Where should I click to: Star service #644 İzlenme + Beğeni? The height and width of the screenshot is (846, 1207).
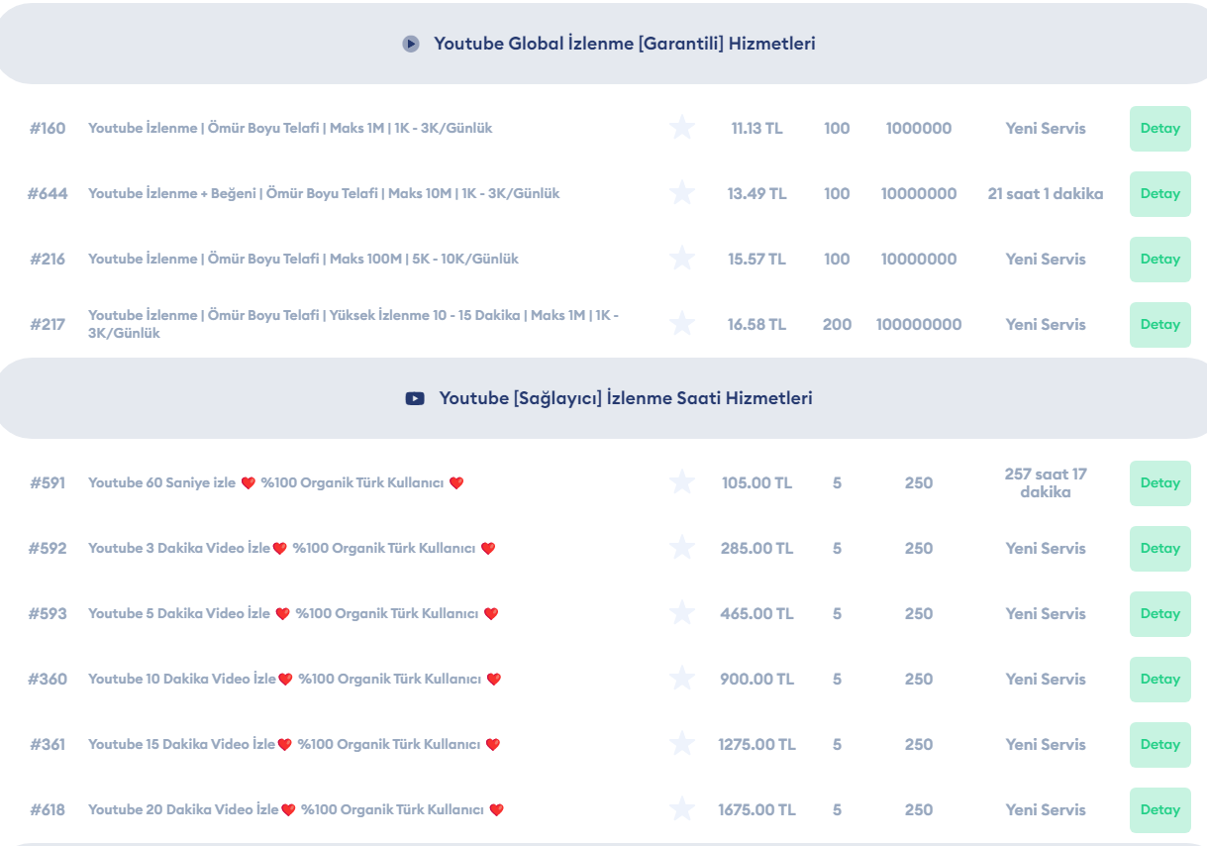tap(681, 193)
